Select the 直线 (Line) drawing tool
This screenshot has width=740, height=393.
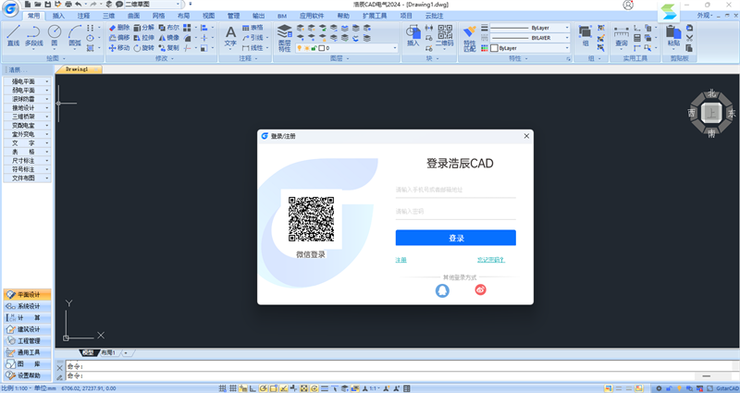13,35
